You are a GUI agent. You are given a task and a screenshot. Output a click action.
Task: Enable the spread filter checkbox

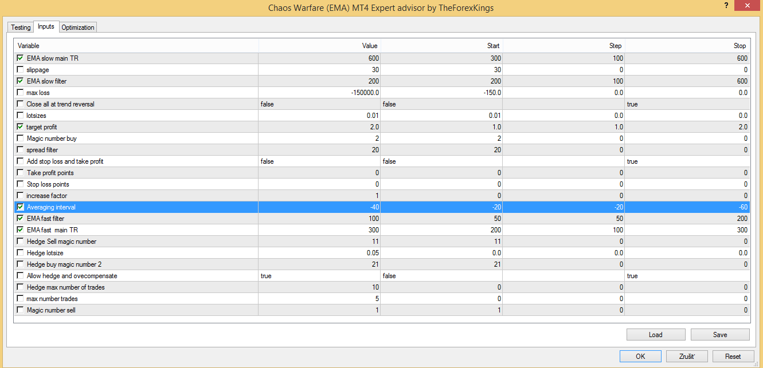pyautogui.click(x=21, y=150)
